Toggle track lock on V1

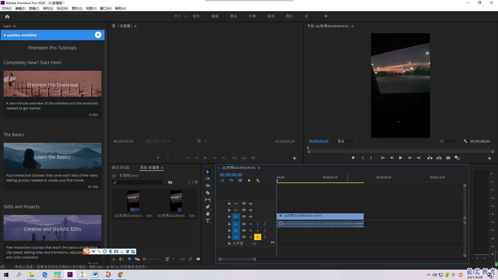tap(229, 216)
